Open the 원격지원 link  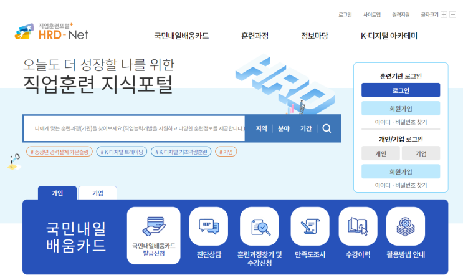[x=401, y=15]
